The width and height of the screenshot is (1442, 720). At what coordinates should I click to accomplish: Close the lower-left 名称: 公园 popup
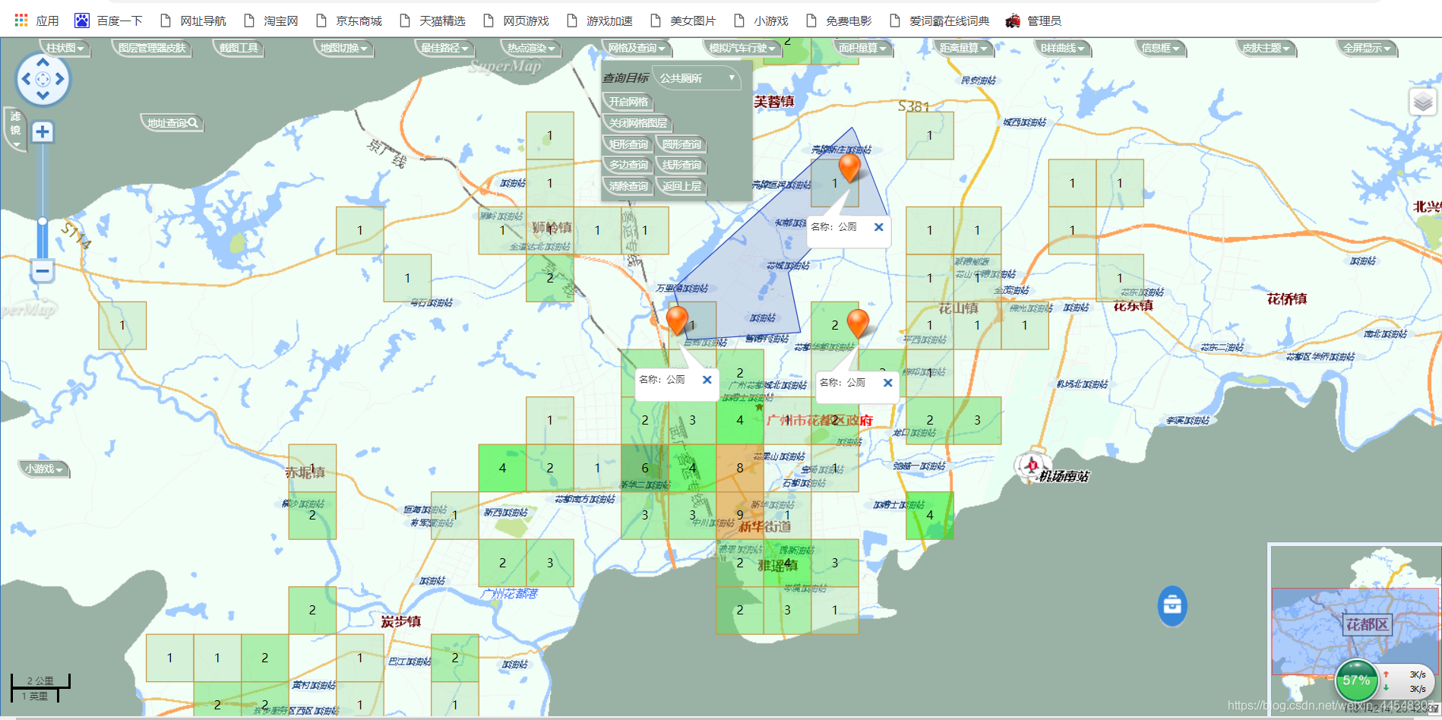[707, 380]
